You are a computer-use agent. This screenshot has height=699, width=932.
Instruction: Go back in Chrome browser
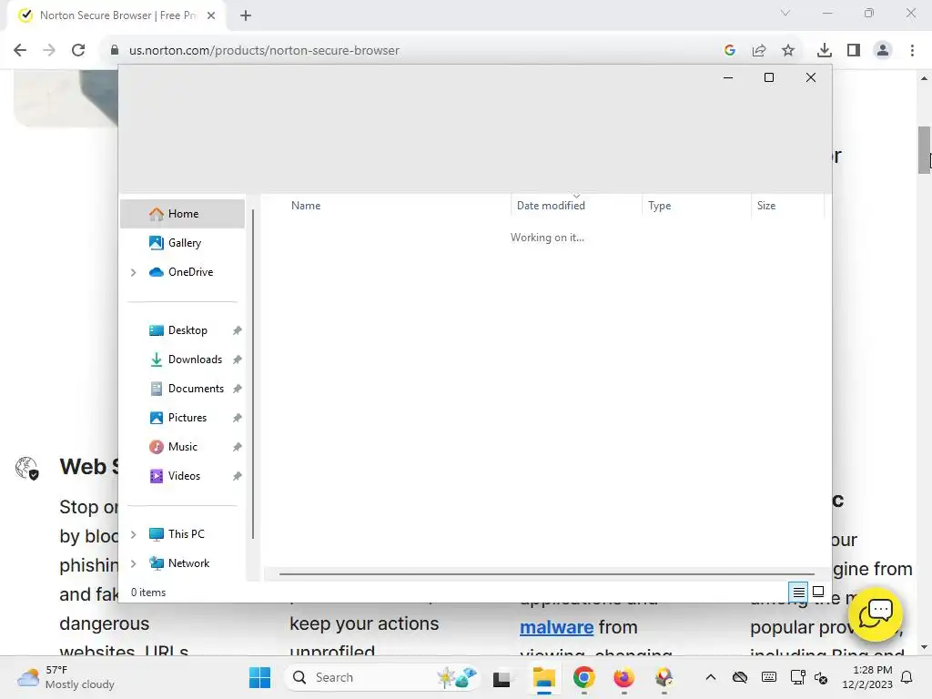click(x=20, y=51)
